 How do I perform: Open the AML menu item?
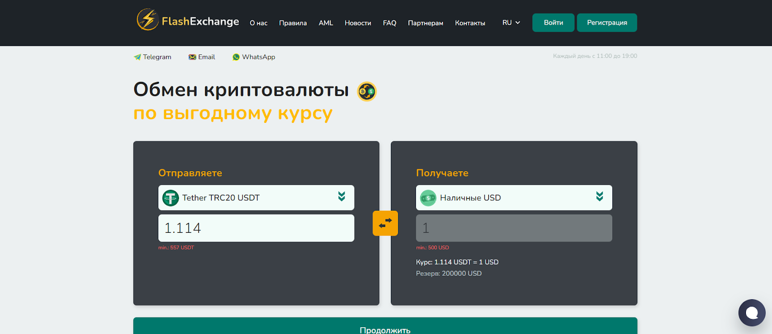pyautogui.click(x=326, y=23)
